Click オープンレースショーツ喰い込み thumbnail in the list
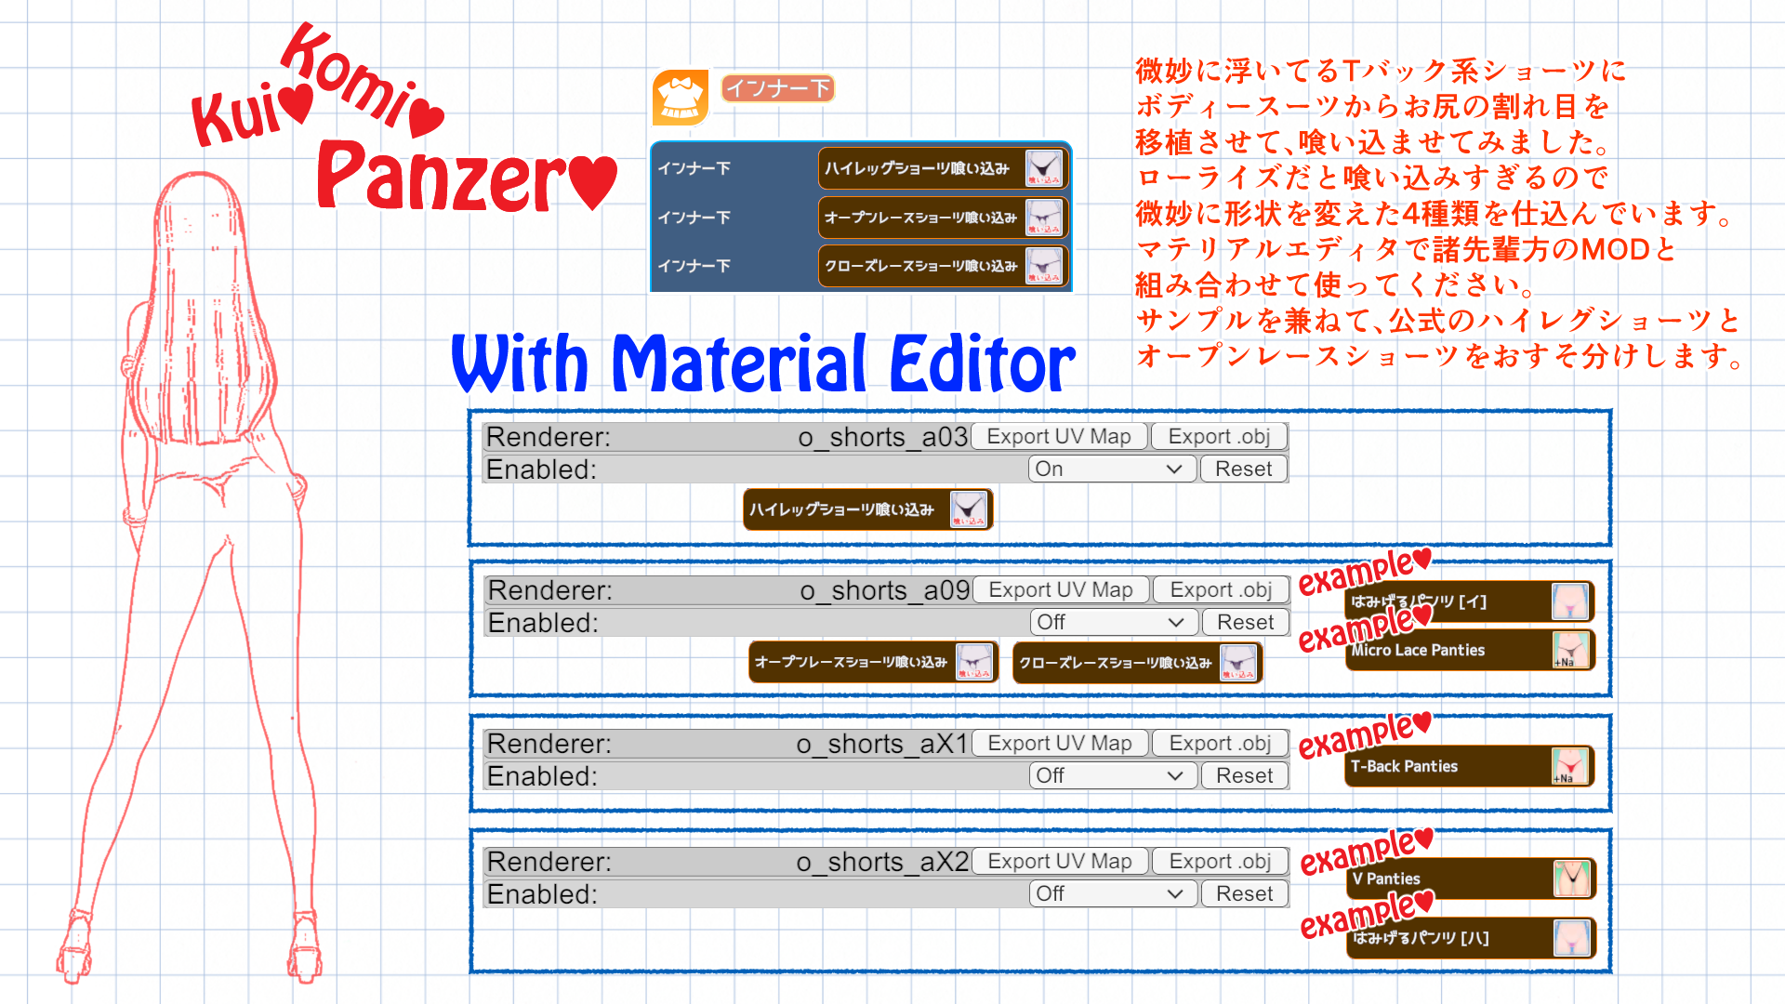 click(1044, 218)
